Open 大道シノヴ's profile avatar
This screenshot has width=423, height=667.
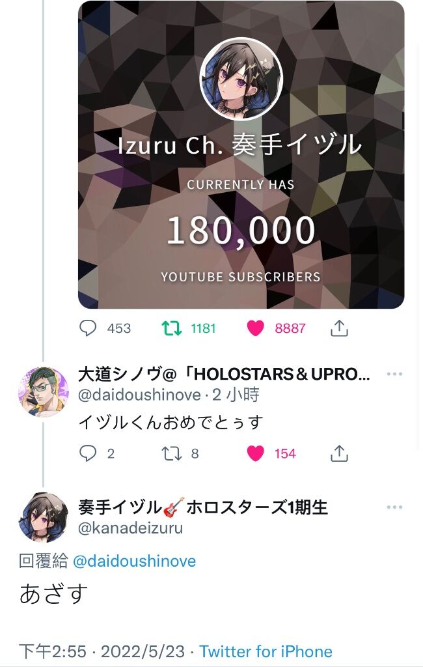(44, 391)
